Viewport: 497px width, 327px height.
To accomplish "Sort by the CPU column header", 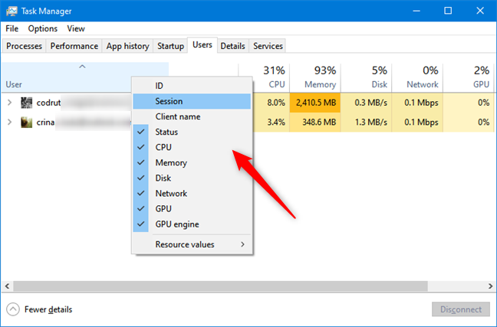I will [x=264, y=77].
